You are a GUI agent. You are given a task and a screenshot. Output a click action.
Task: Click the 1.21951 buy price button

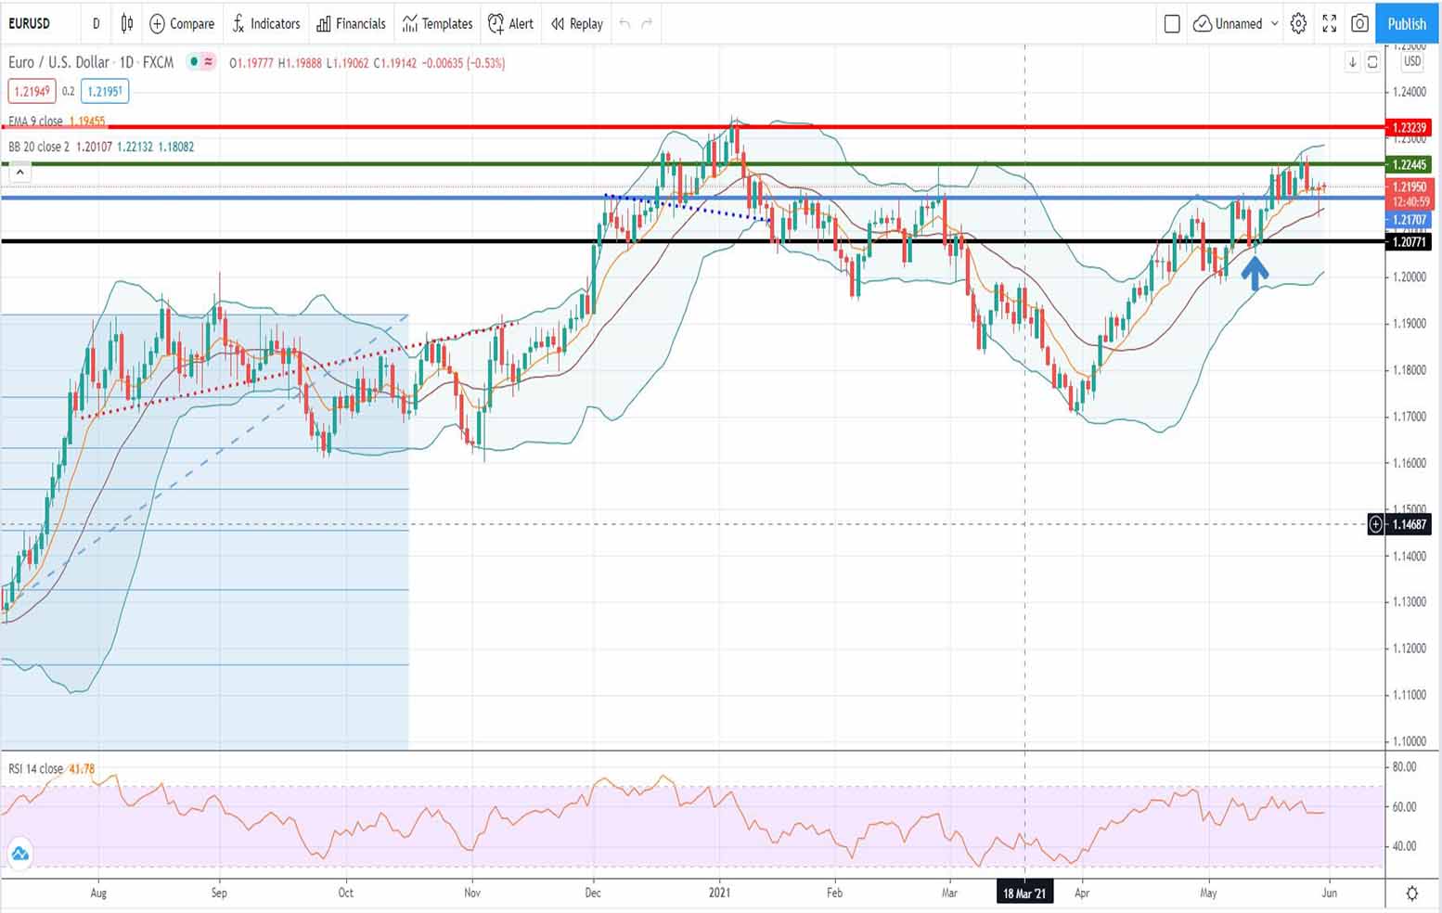[104, 91]
